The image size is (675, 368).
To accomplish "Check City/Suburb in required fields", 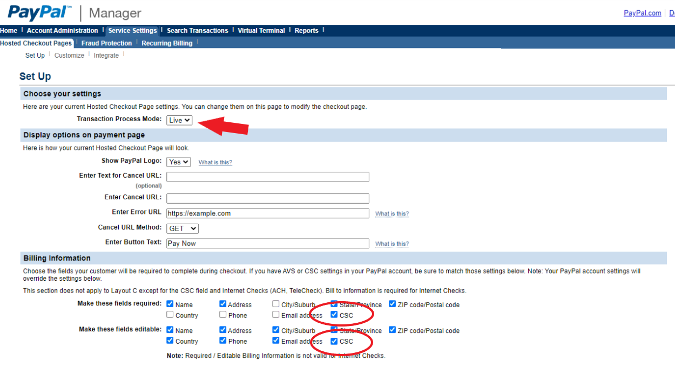I will click(x=276, y=304).
